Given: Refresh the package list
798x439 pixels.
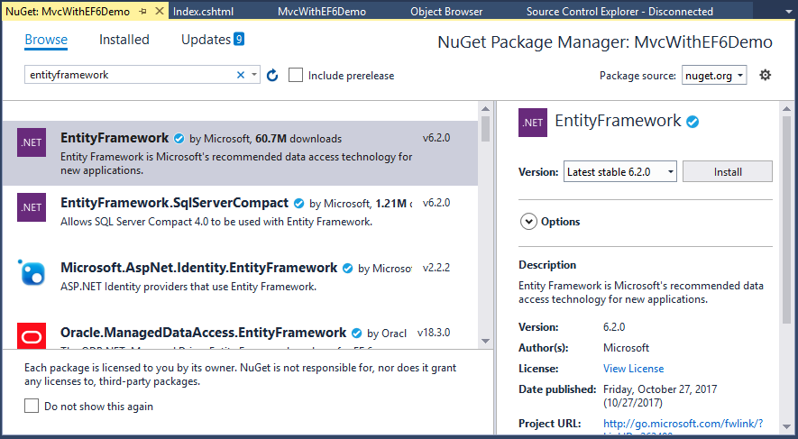Looking at the screenshot, I should [x=272, y=76].
